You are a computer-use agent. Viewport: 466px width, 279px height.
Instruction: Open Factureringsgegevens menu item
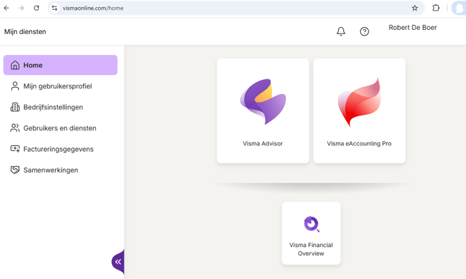(x=61, y=149)
